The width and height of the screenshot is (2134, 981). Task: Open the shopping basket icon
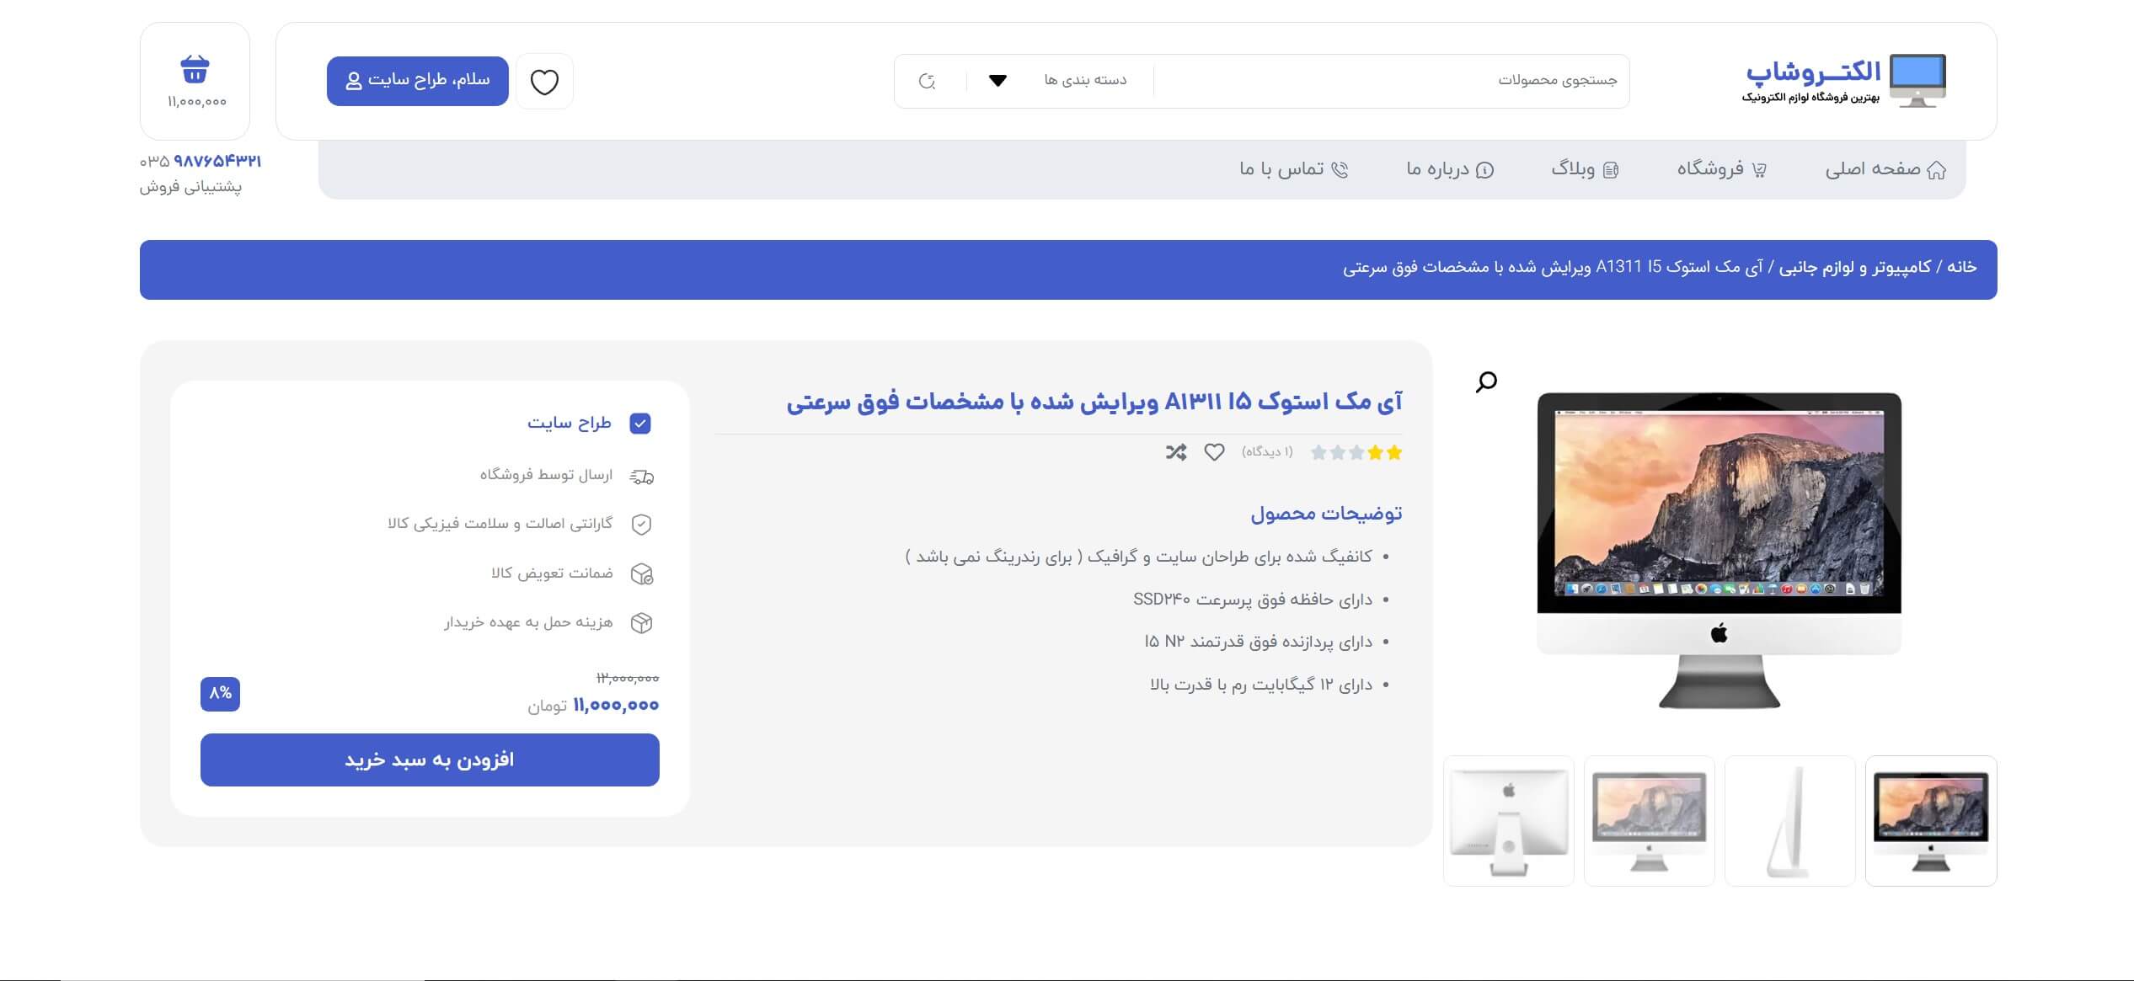click(x=195, y=69)
